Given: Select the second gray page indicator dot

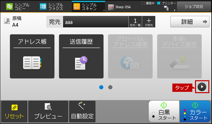Looking at the screenshot, I should [x=110, y=87].
